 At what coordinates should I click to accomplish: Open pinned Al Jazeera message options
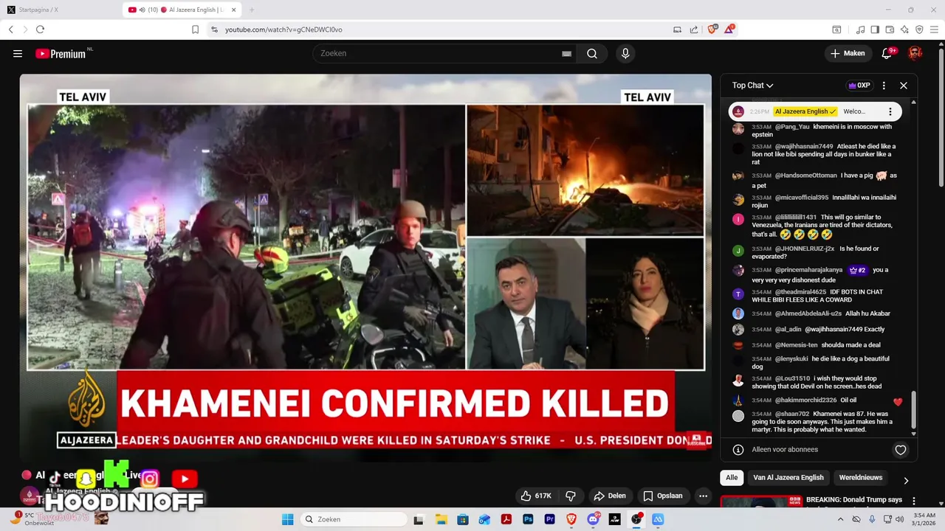click(x=890, y=111)
